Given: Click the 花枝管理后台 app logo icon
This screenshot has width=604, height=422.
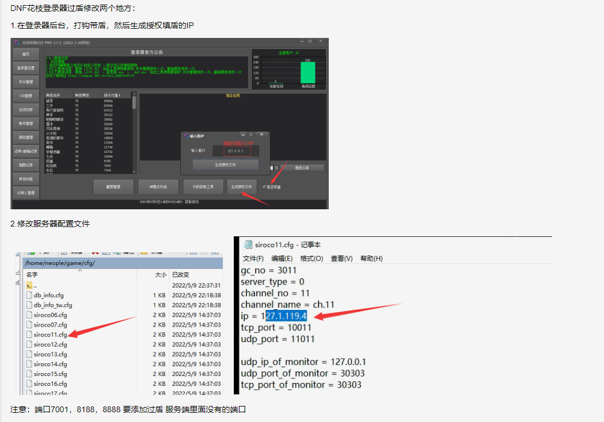Looking at the screenshot, I should 17,43.
